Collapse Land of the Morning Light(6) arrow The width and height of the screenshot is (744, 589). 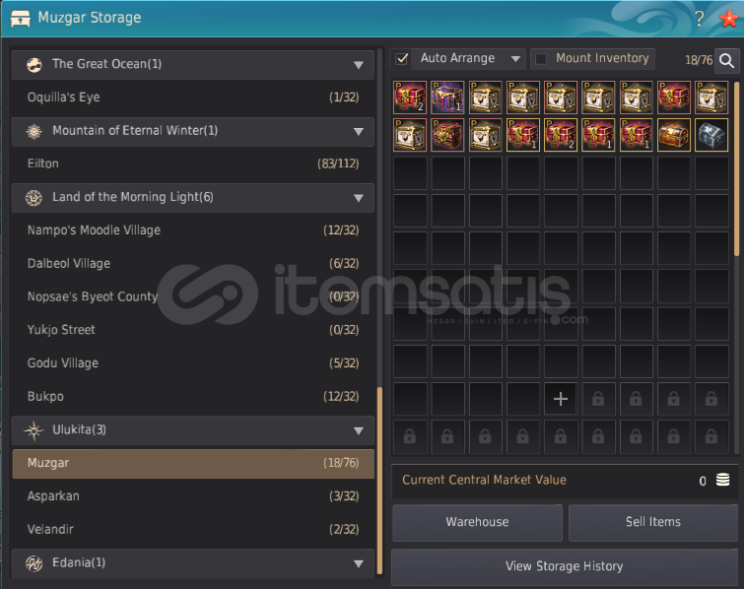point(359,198)
